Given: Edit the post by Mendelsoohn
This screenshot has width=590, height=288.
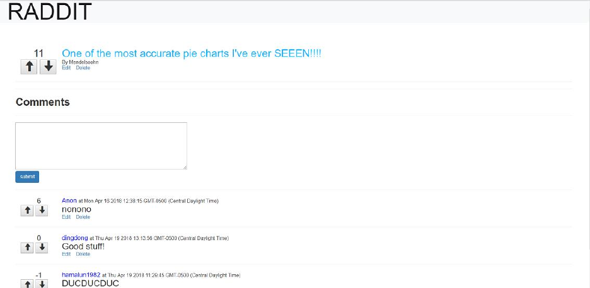Looking at the screenshot, I should 66,67.
